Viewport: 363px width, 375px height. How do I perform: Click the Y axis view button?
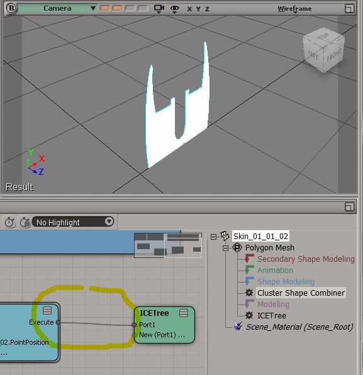pos(198,9)
